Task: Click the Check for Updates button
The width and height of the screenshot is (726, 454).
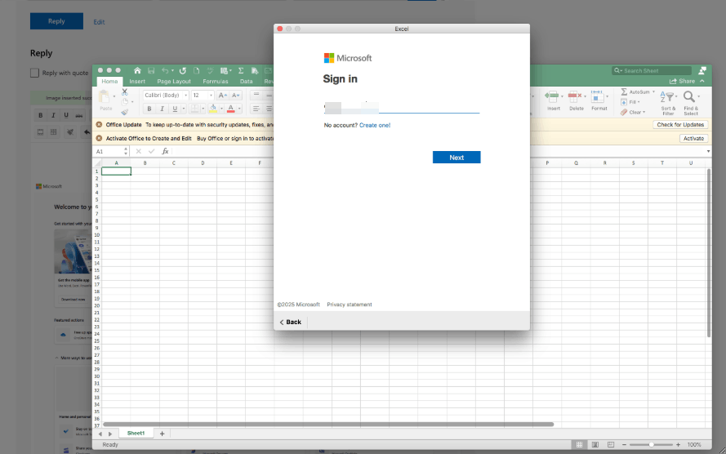Action: tap(680, 124)
